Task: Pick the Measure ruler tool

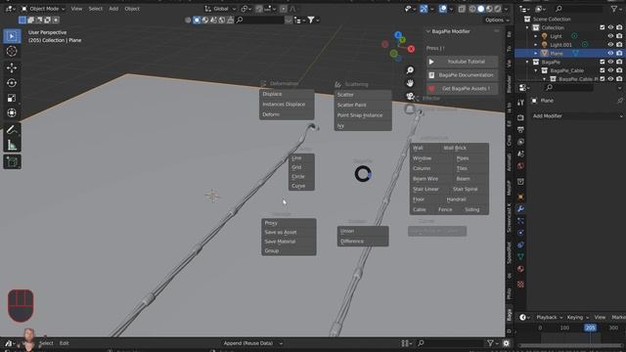Action: pos(12,145)
